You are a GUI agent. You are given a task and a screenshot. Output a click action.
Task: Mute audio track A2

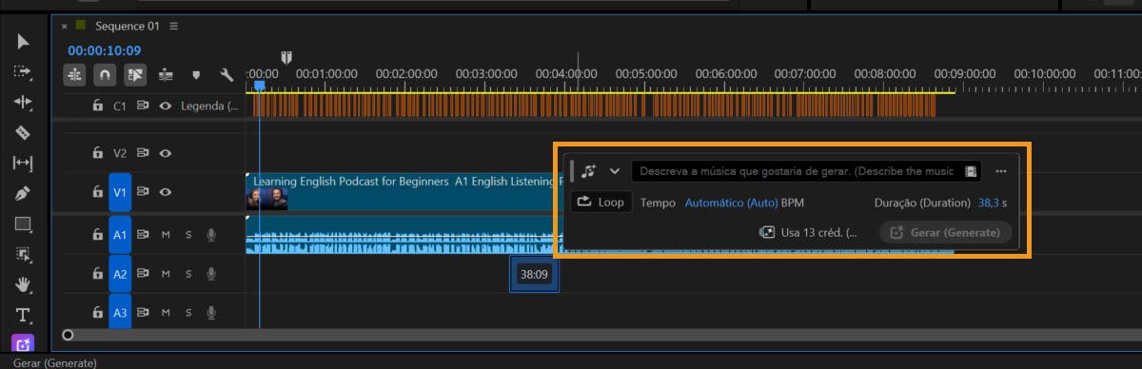(166, 274)
